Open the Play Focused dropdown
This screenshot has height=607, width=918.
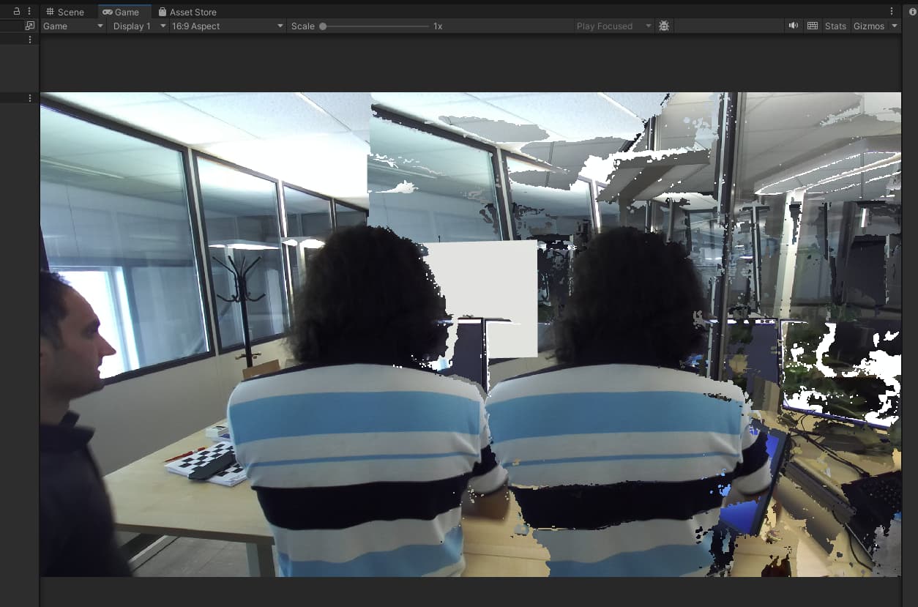pos(613,26)
